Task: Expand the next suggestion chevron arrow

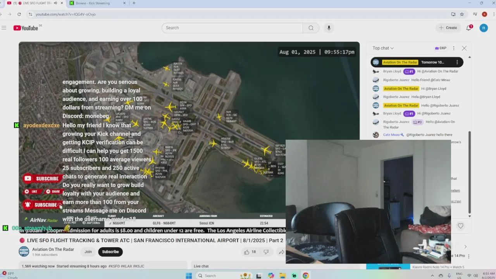Action: click(x=465, y=247)
